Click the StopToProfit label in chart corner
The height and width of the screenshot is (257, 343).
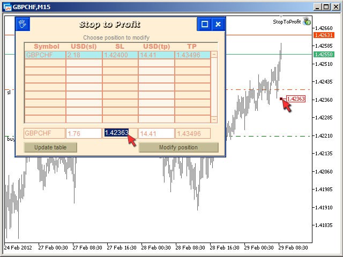287,21
